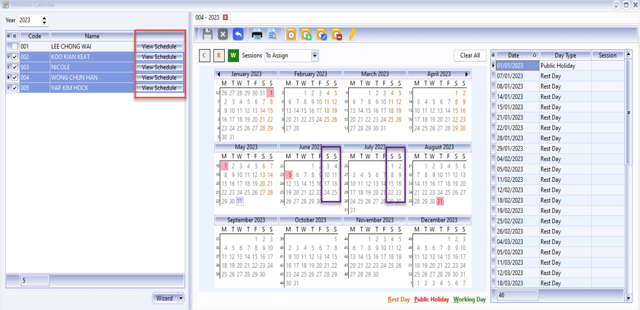Viewport: 640px width, 310px height.
Task: Click the blue Undo arrow icon
Action: pyautogui.click(x=238, y=35)
